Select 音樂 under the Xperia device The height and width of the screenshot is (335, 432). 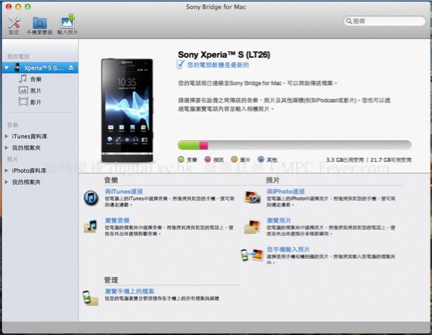[x=35, y=80]
